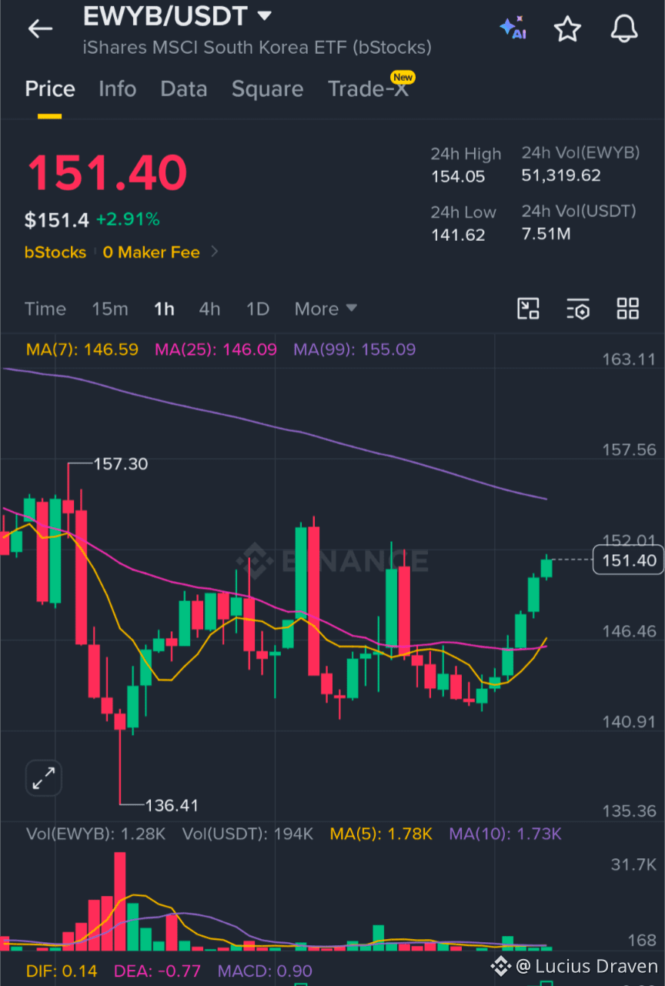Tap the Vol(EWYB): 1.28K label
Image resolution: width=665 pixels, height=986 pixels.
pos(95,834)
